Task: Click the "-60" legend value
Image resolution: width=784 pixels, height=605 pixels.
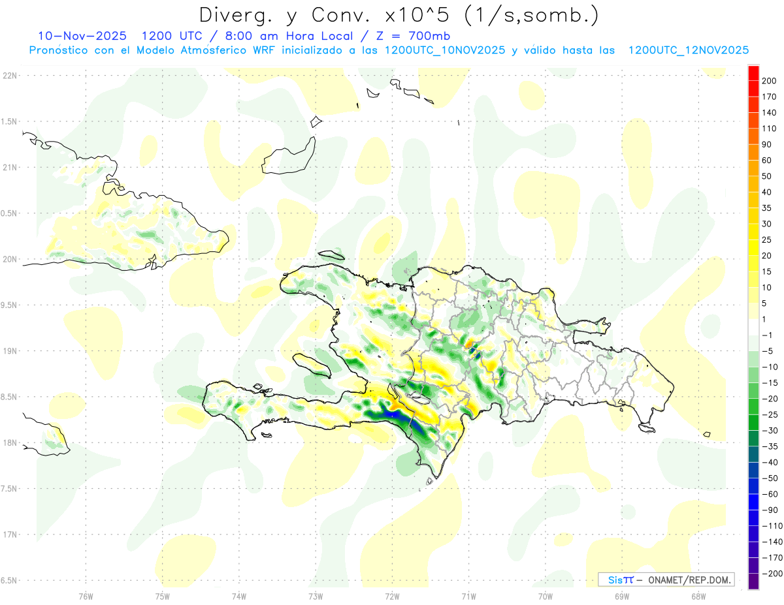Action: (x=770, y=494)
